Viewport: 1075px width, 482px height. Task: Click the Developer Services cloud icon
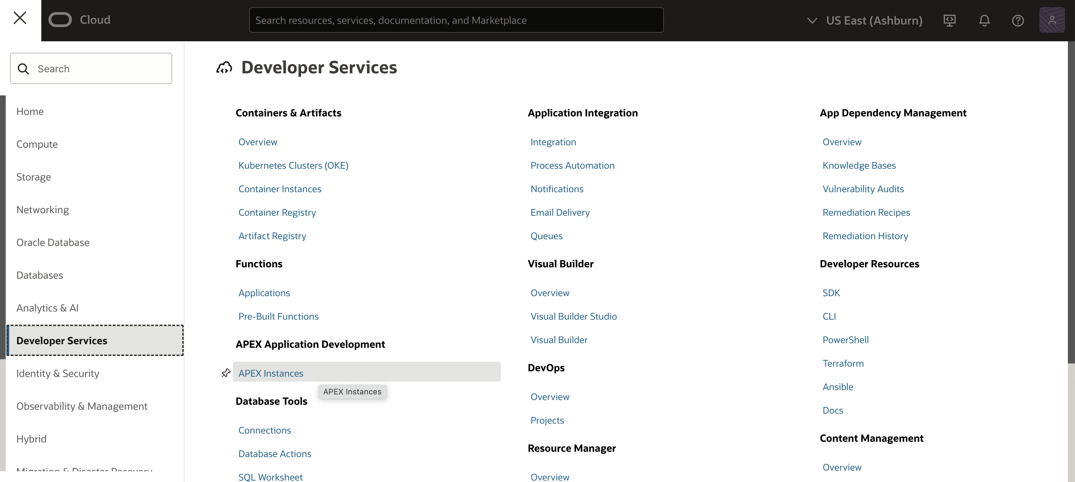(x=224, y=67)
